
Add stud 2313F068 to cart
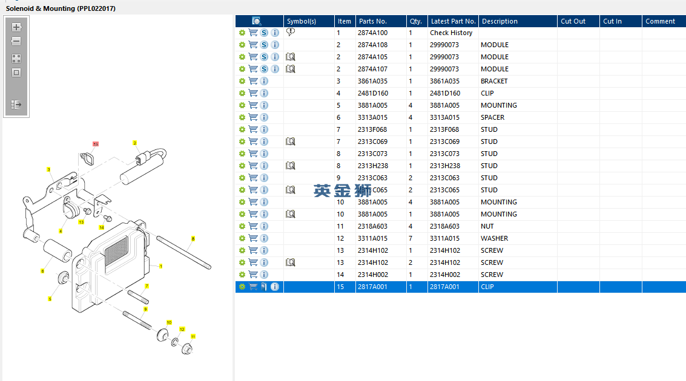tap(253, 129)
